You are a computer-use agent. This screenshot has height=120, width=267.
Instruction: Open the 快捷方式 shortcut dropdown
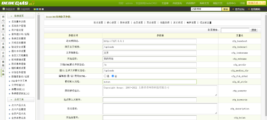(x=254, y=3)
